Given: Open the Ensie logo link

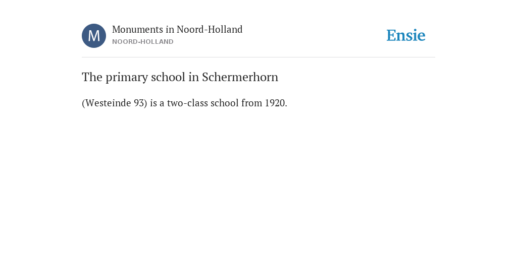Looking at the screenshot, I should point(406,35).
